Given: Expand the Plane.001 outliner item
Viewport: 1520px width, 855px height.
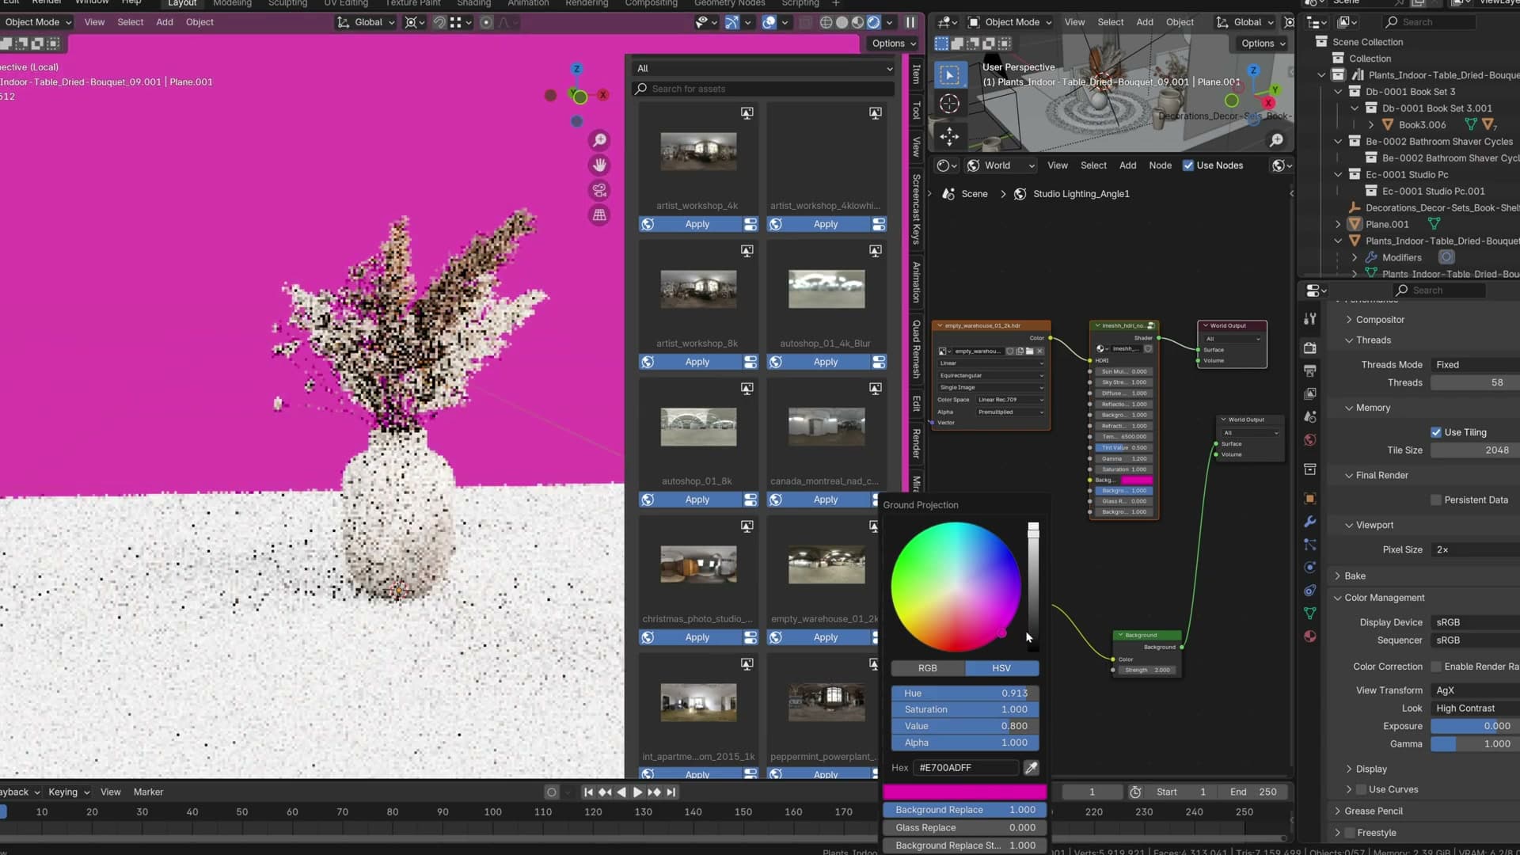Looking at the screenshot, I should tap(1338, 225).
